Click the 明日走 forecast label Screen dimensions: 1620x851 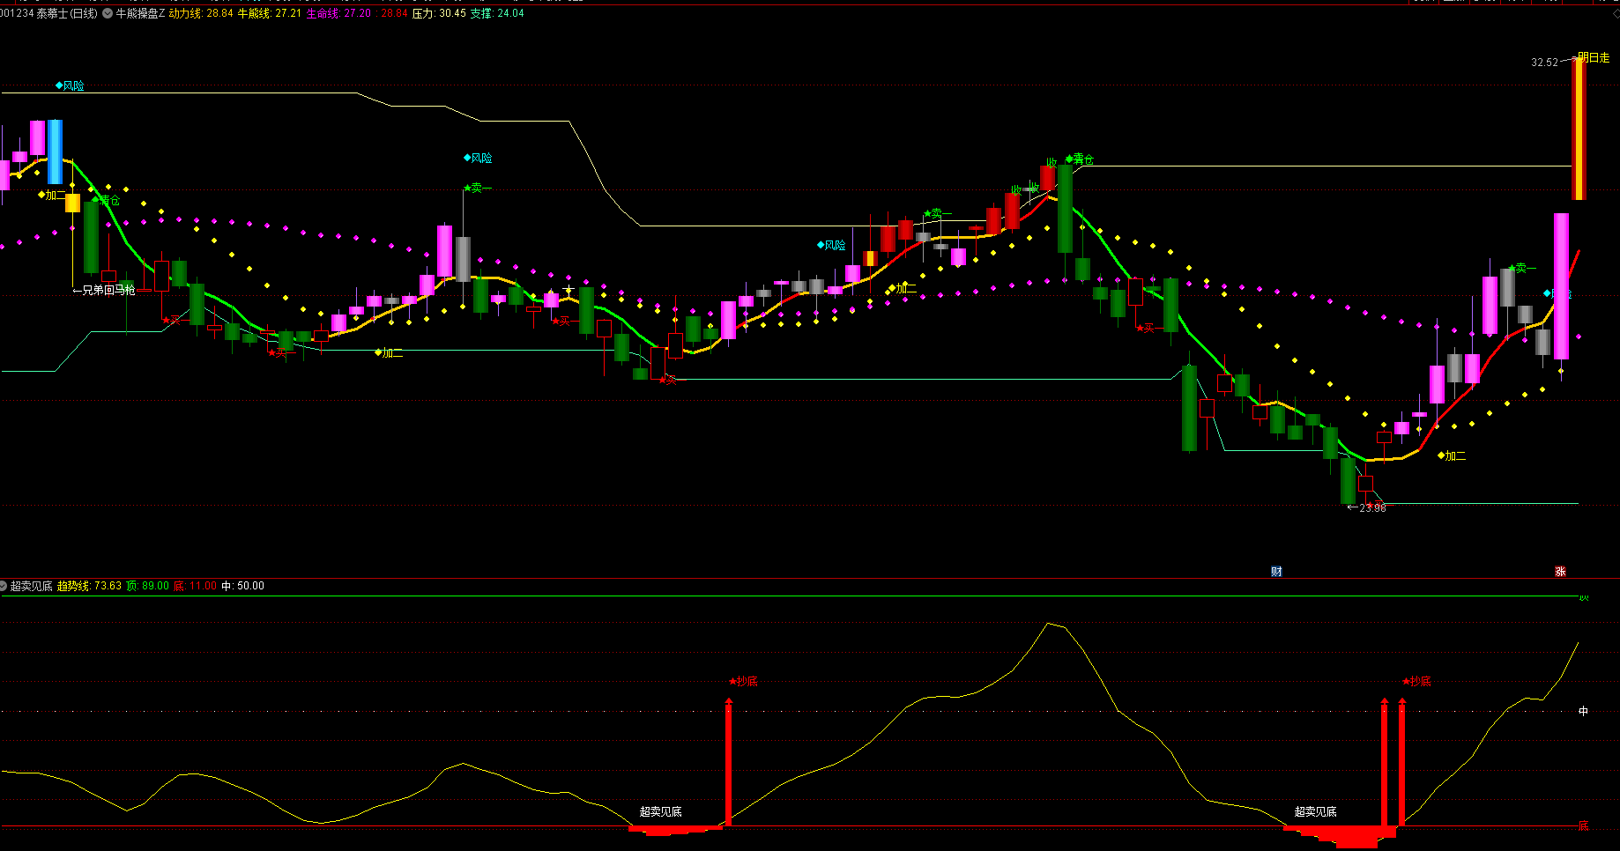(x=1594, y=58)
